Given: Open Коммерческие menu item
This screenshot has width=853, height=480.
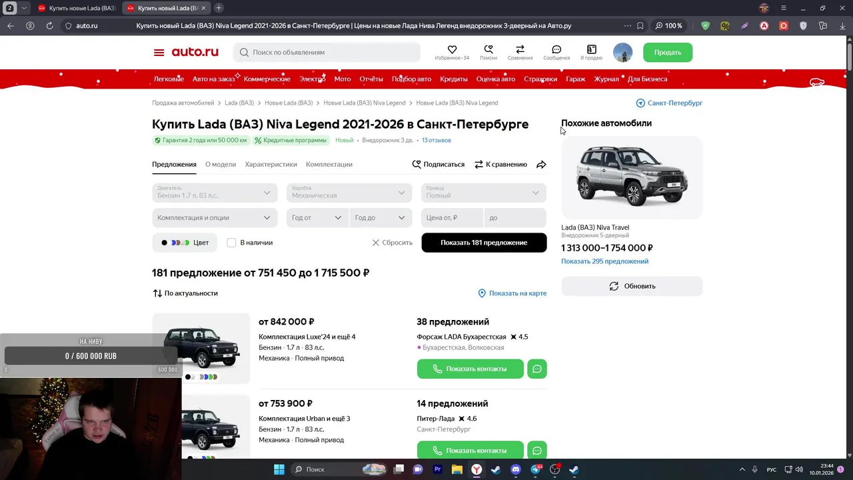Looking at the screenshot, I should tap(267, 79).
